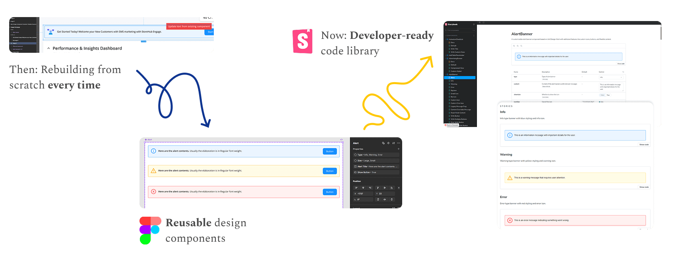
Task: Edit Alert Title text property
Action: pos(376,166)
